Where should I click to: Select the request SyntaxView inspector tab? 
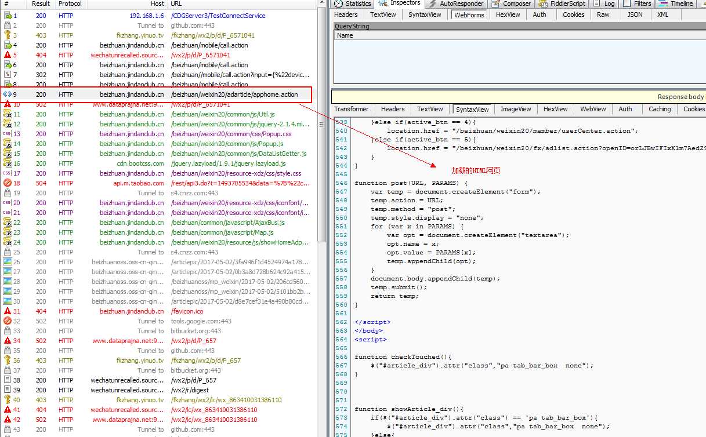(425, 14)
